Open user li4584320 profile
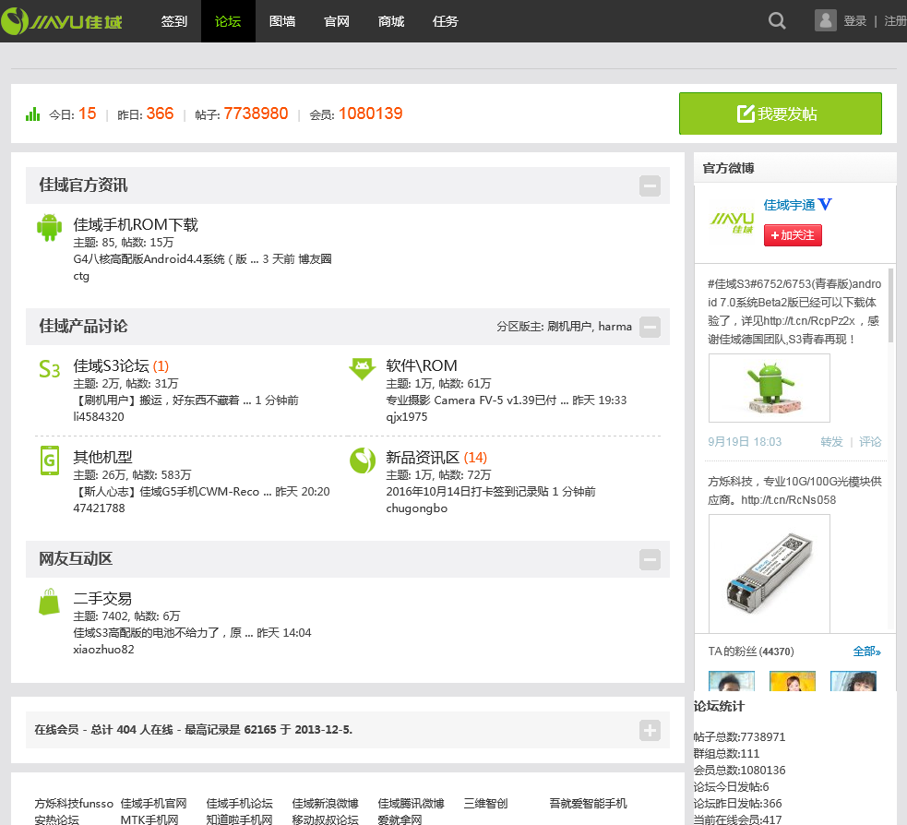 (99, 417)
